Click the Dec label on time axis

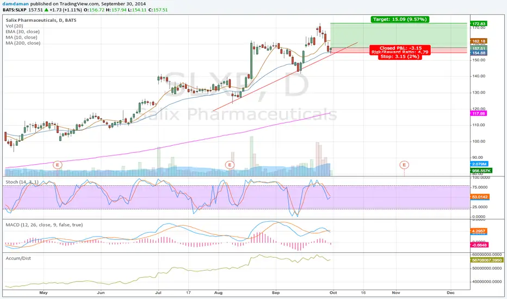(450, 293)
